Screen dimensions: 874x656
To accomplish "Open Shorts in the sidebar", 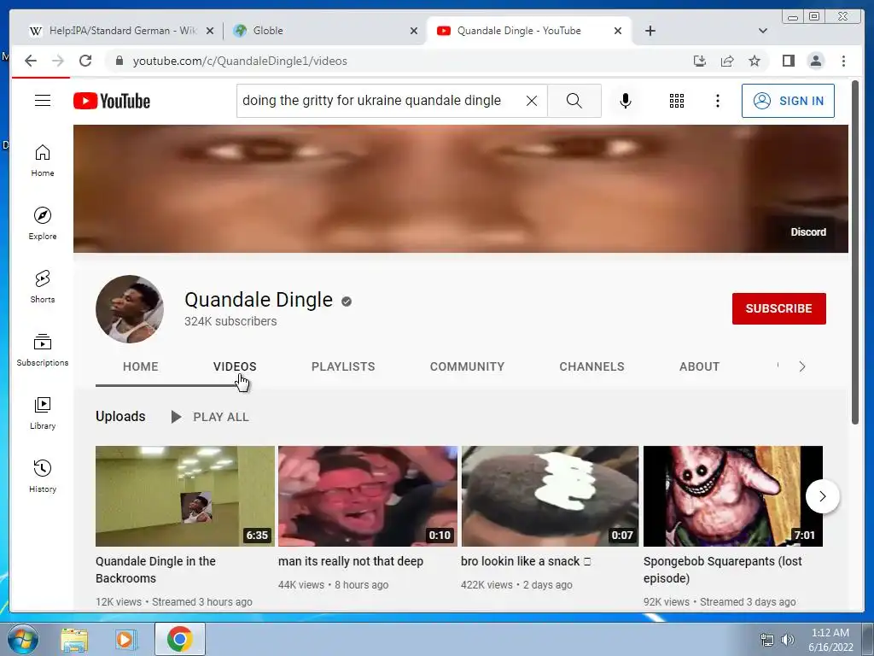I will coord(43,286).
